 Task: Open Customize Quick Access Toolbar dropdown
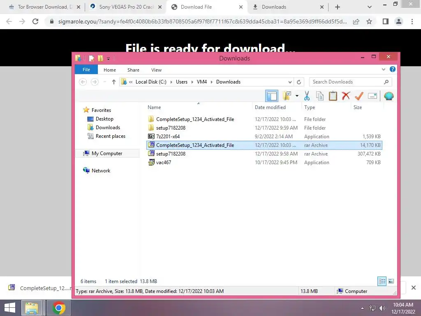pos(108,58)
